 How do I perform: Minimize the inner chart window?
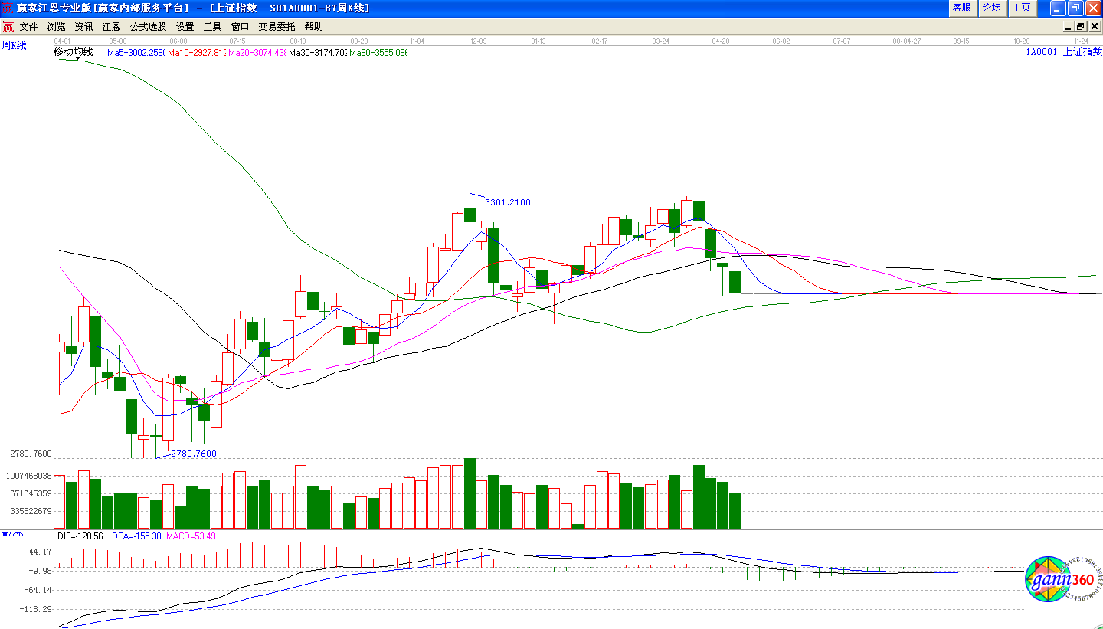pos(1070,26)
